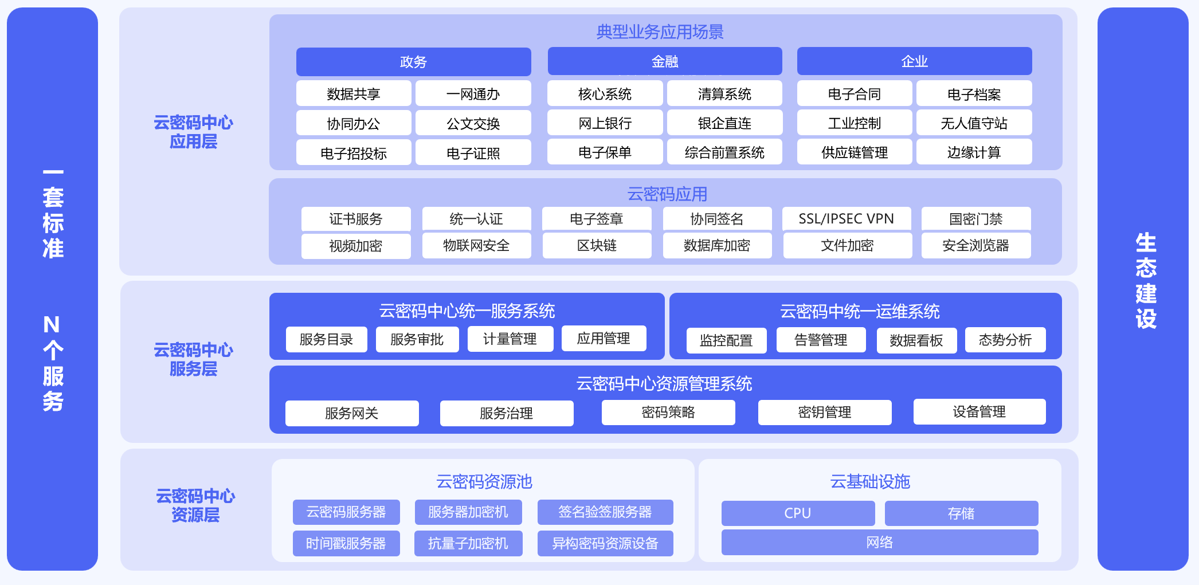Select the 网上银行 item
This screenshot has width=1199, height=585.
pyautogui.click(x=605, y=123)
